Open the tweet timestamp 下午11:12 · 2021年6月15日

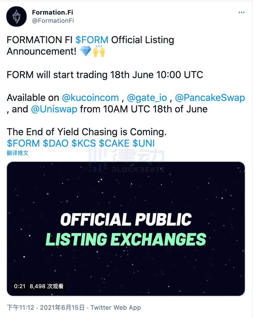(46, 308)
